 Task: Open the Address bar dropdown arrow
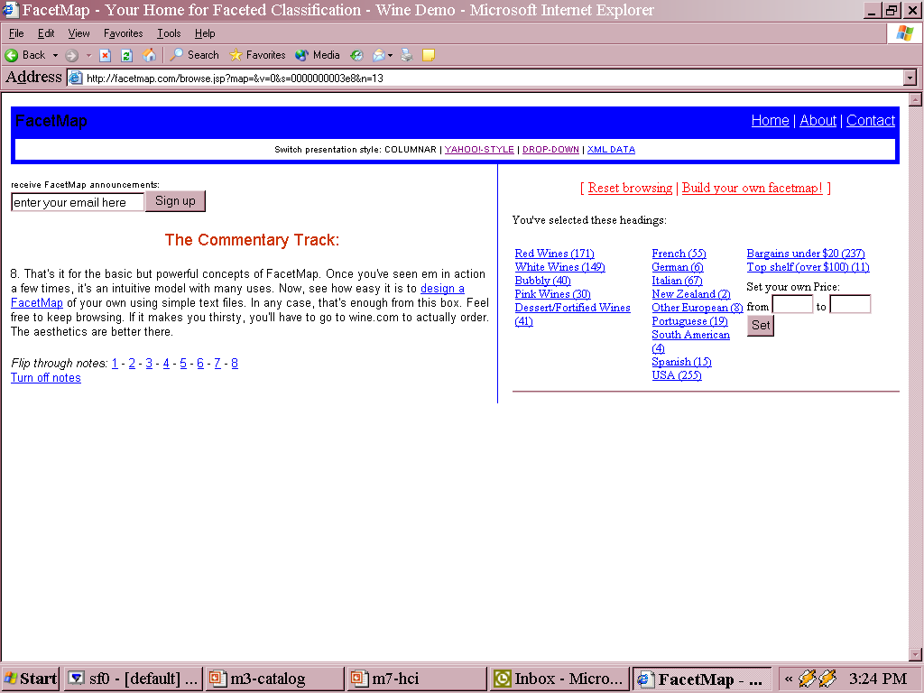pos(910,79)
